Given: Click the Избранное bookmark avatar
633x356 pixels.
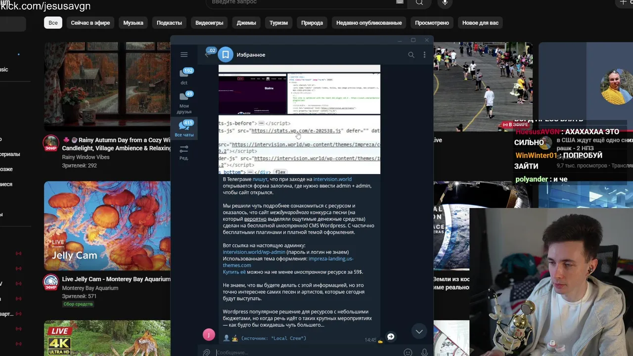Looking at the screenshot, I should coord(226,55).
